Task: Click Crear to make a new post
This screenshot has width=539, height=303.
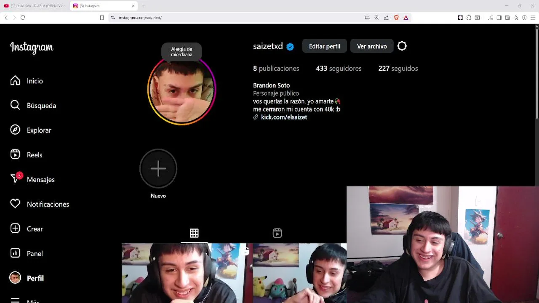Action: click(27, 229)
